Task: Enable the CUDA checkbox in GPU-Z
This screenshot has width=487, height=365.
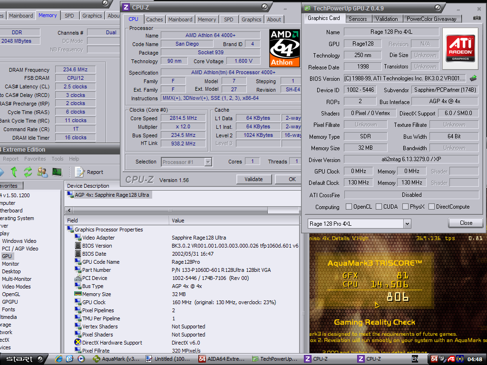Action: click(379, 206)
